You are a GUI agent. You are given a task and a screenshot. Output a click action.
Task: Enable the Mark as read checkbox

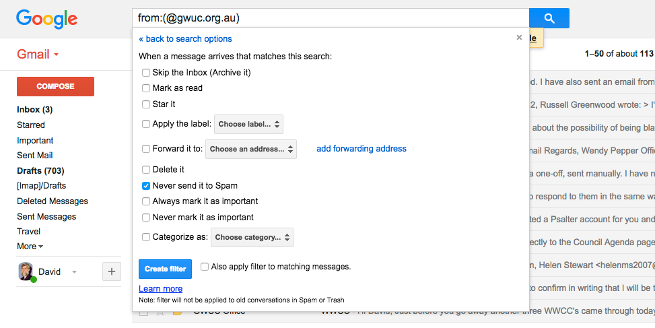pyautogui.click(x=146, y=88)
